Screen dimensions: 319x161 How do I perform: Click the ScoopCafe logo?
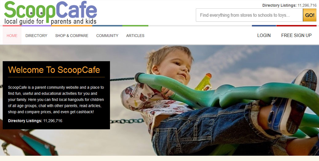point(50,13)
